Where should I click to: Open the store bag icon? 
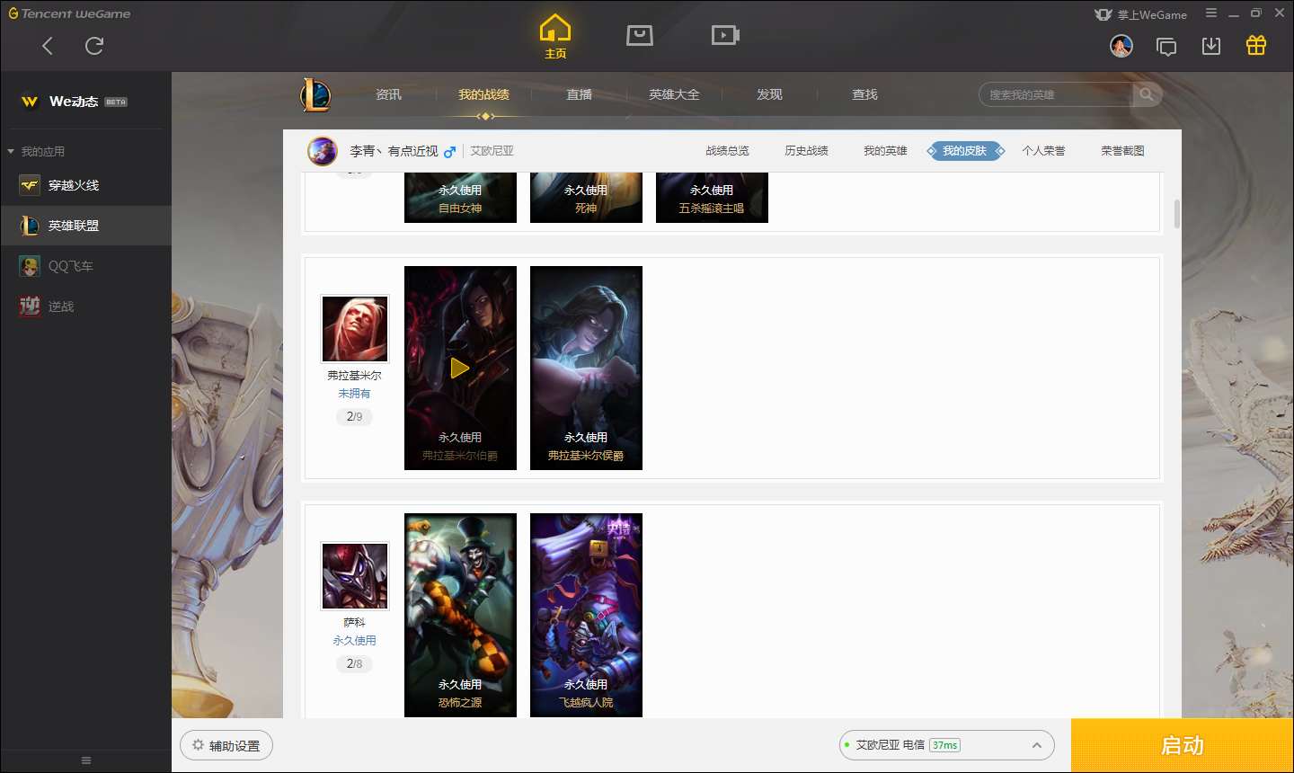coord(640,35)
